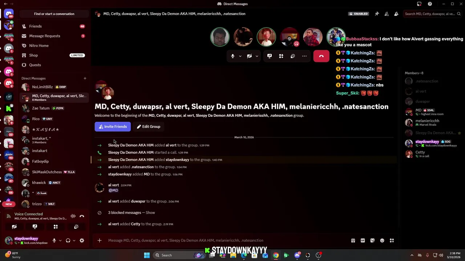Click the Edit Group button
The height and width of the screenshot is (261, 465).
tap(148, 127)
